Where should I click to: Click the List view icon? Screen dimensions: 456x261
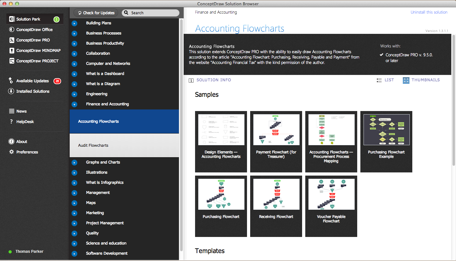pos(379,80)
